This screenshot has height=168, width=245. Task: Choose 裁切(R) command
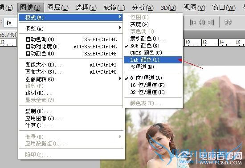pyautogui.click(x=71, y=93)
